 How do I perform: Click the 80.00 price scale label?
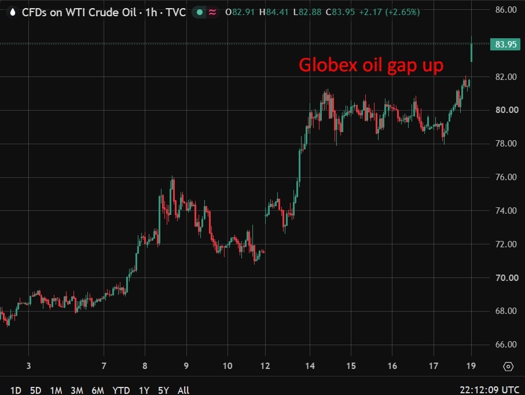(506, 110)
